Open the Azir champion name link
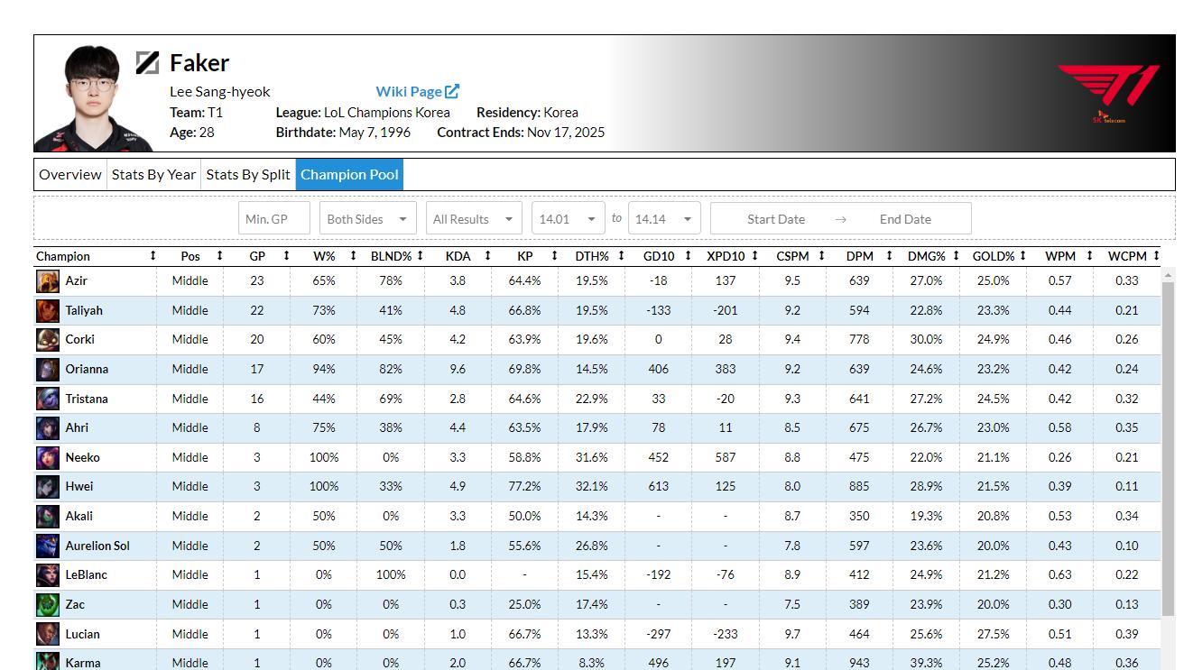Viewport: 1193px width, 670px height. click(x=76, y=280)
